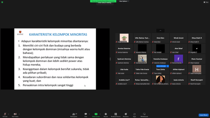Click slide point 3 Keanggotaan dalam kelompok
This screenshot has width=210, height=118.
pyautogui.click(x=56, y=71)
